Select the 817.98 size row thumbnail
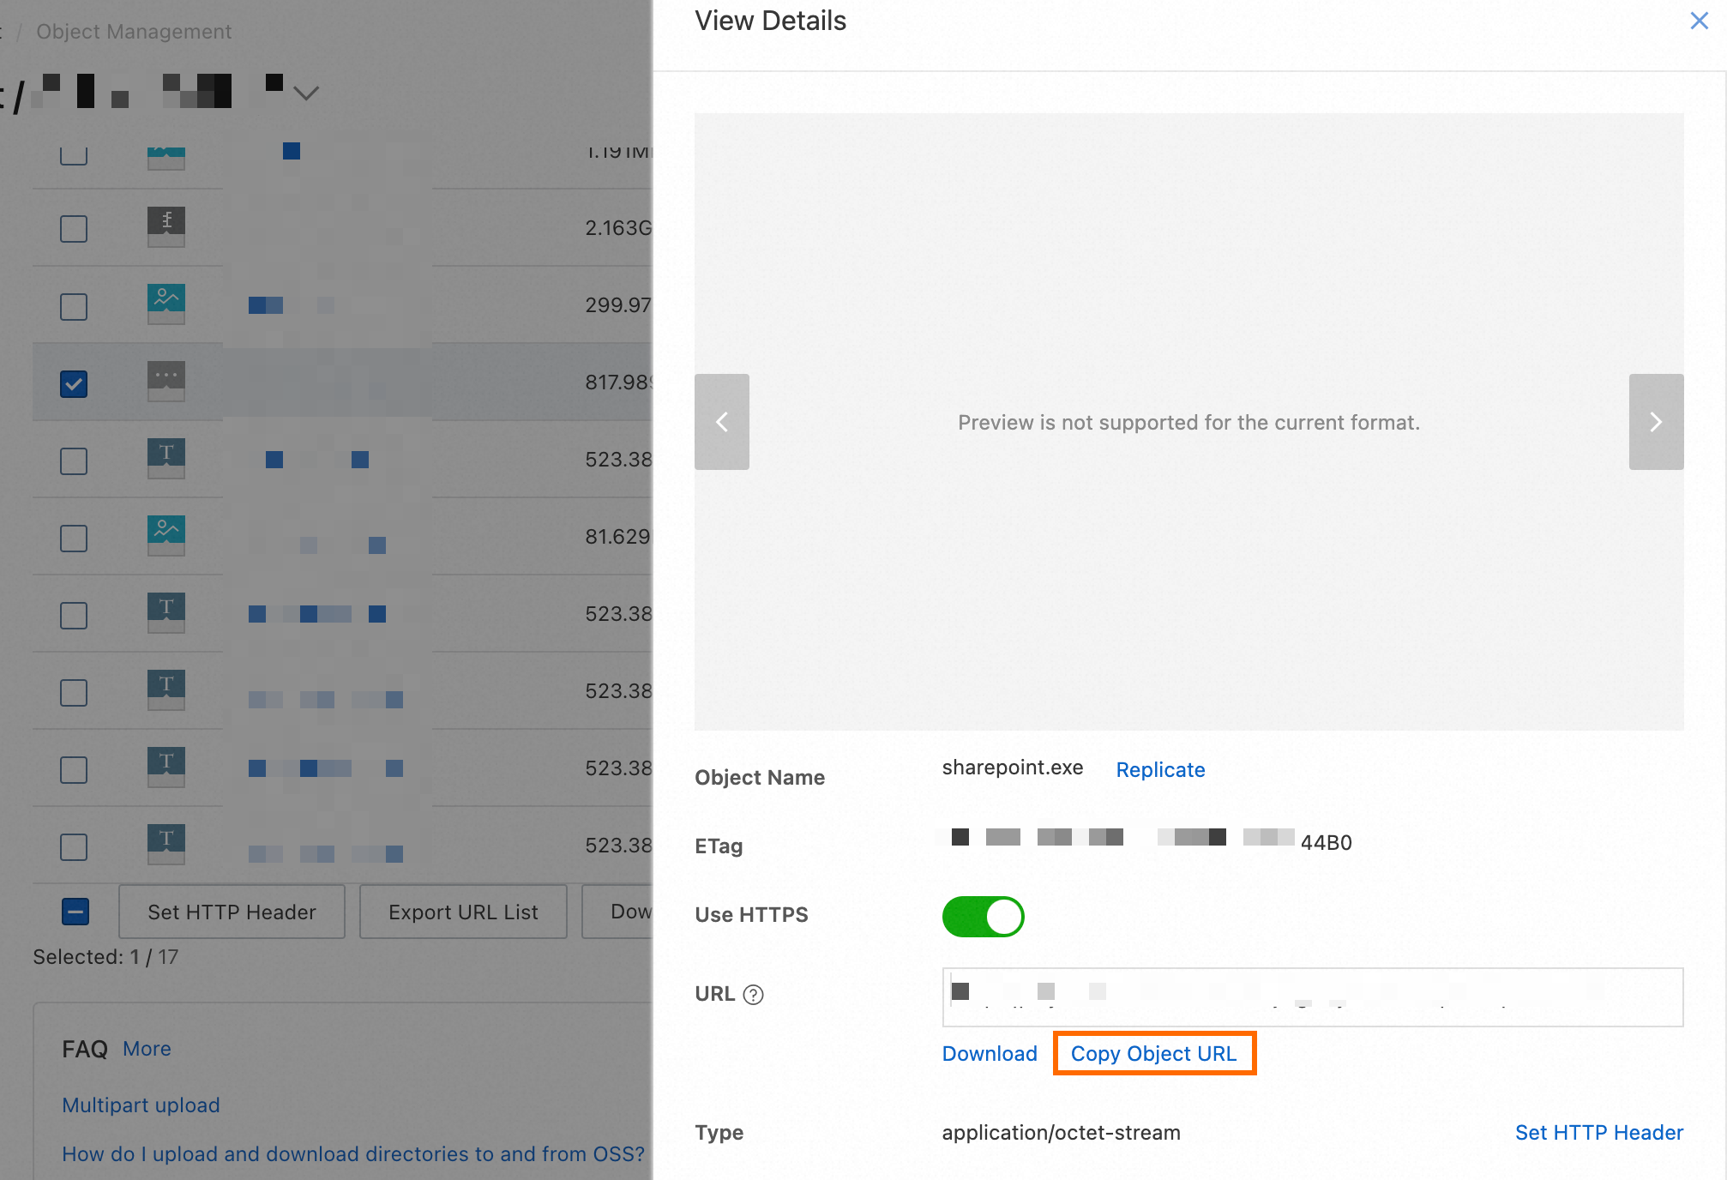Image resolution: width=1727 pixels, height=1180 pixels. coord(166,381)
